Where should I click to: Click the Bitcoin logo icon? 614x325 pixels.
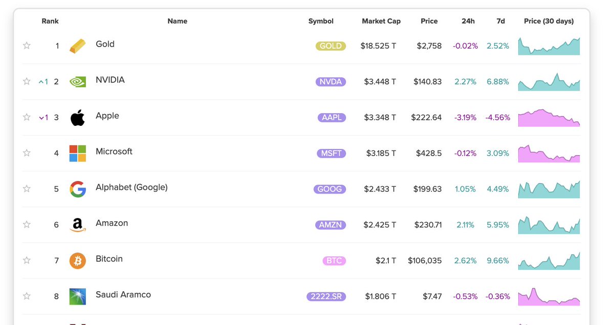pyautogui.click(x=78, y=261)
